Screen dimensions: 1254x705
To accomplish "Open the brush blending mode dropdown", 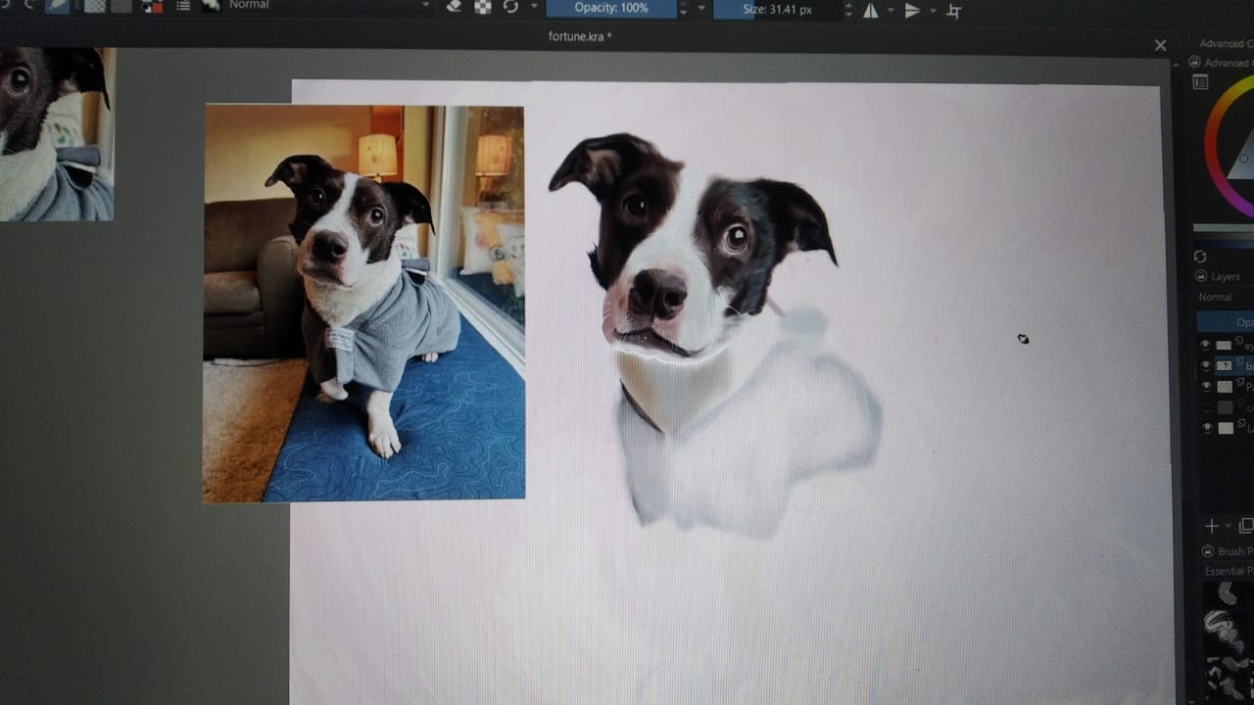I will pyautogui.click(x=328, y=6).
